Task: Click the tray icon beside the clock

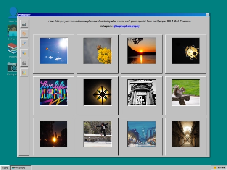Action: (x=215, y=167)
